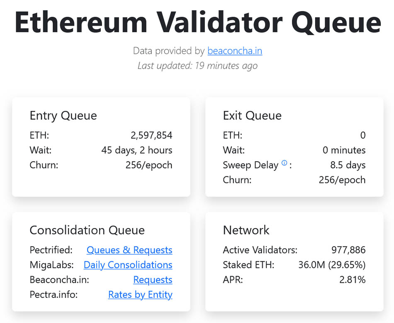Click the Sweep Delay info icon
Image resolution: width=394 pixels, height=323 pixels.
[x=284, y=163]
